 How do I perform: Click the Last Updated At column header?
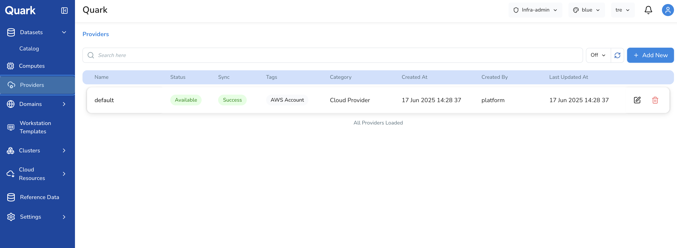(568, 77)
